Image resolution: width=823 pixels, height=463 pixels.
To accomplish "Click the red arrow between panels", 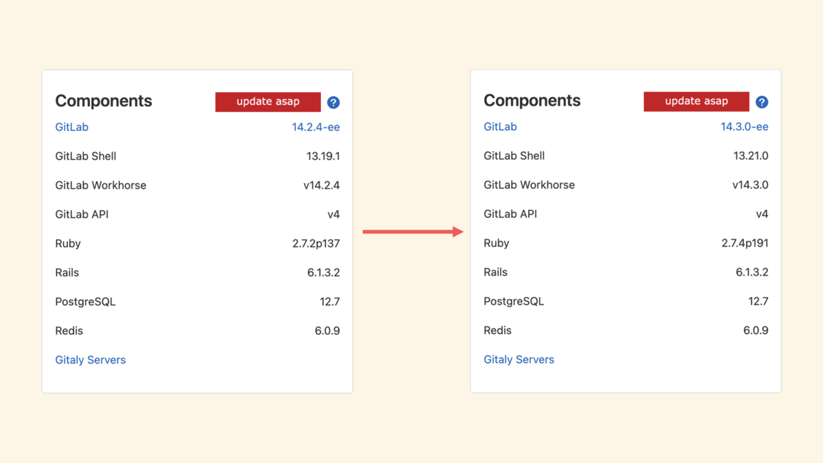I will [413, 232].
